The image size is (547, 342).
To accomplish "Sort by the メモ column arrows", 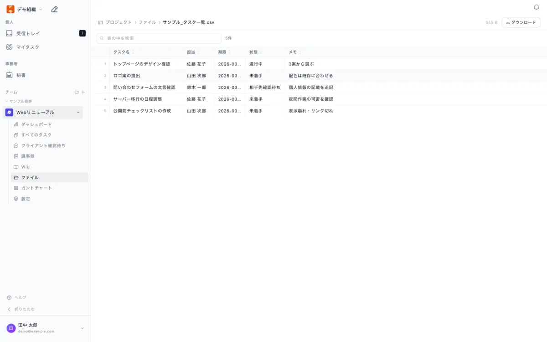I will [300, 52].
